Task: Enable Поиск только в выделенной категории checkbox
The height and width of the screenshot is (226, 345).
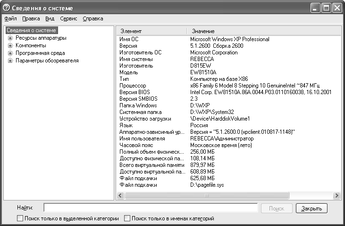Action: 20,218
